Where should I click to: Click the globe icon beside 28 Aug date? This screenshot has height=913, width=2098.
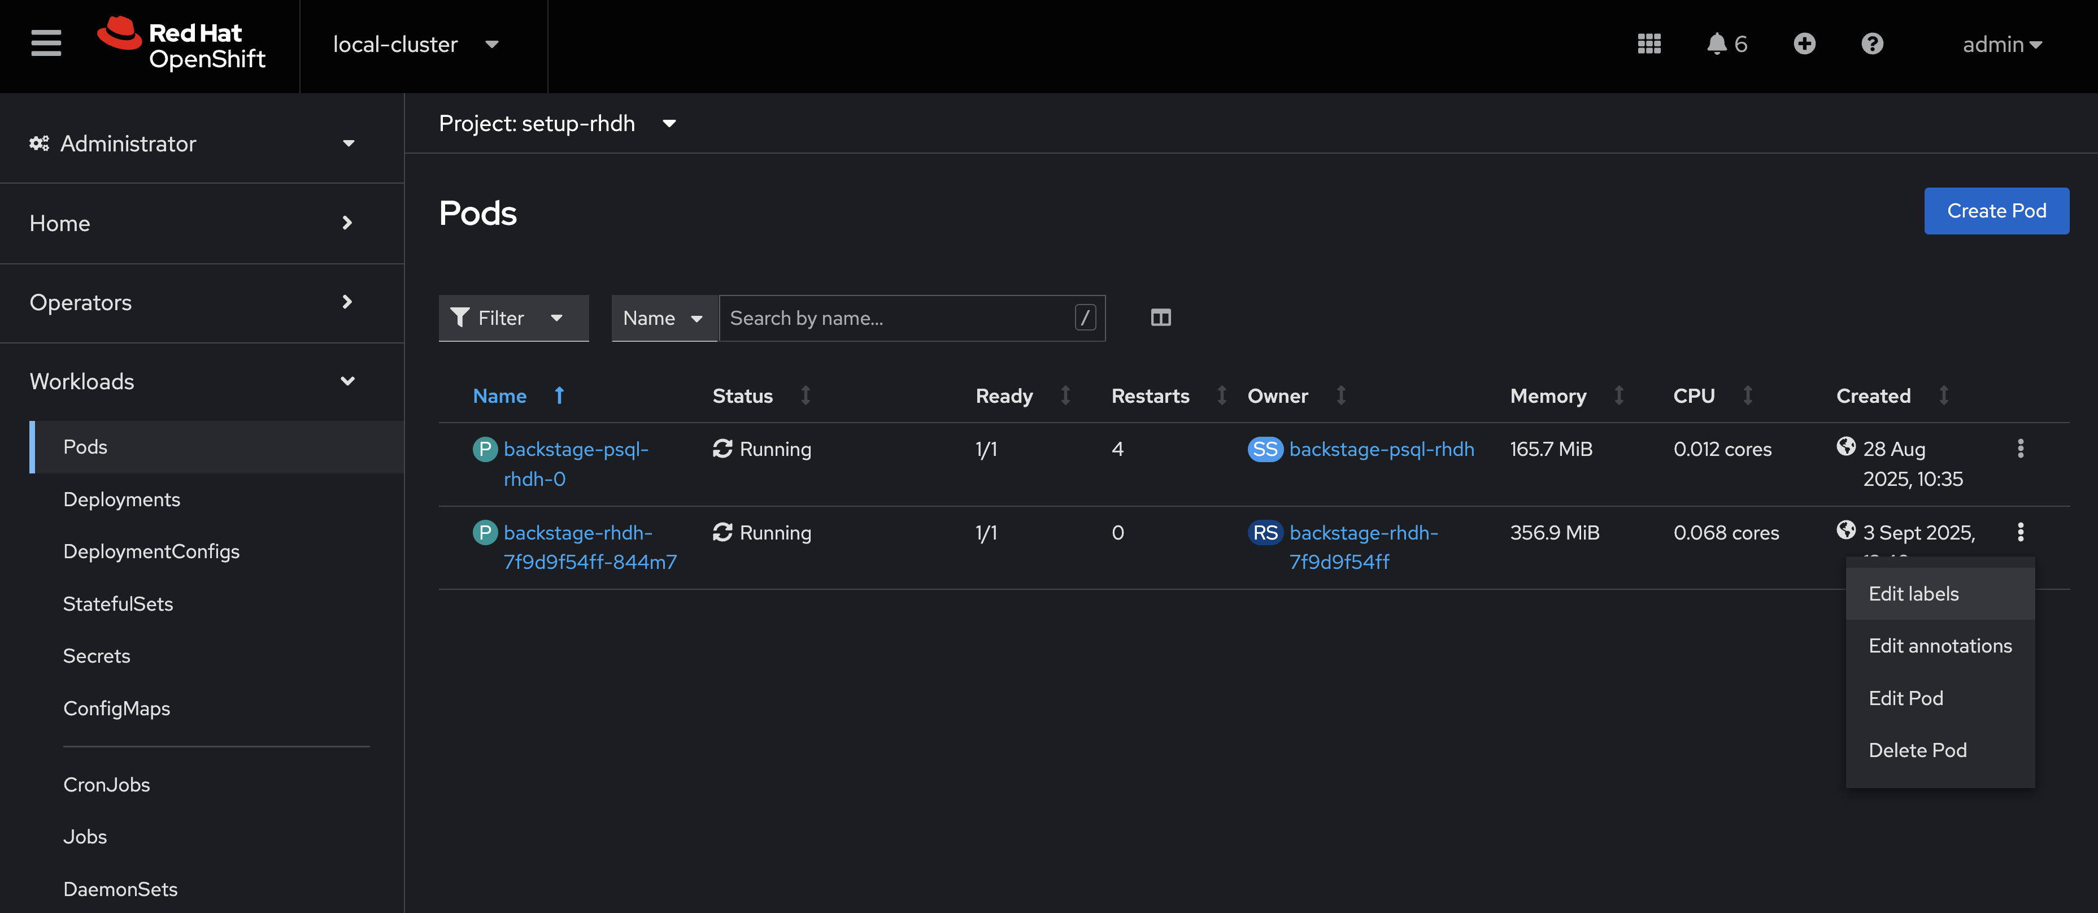(1845, 447)
